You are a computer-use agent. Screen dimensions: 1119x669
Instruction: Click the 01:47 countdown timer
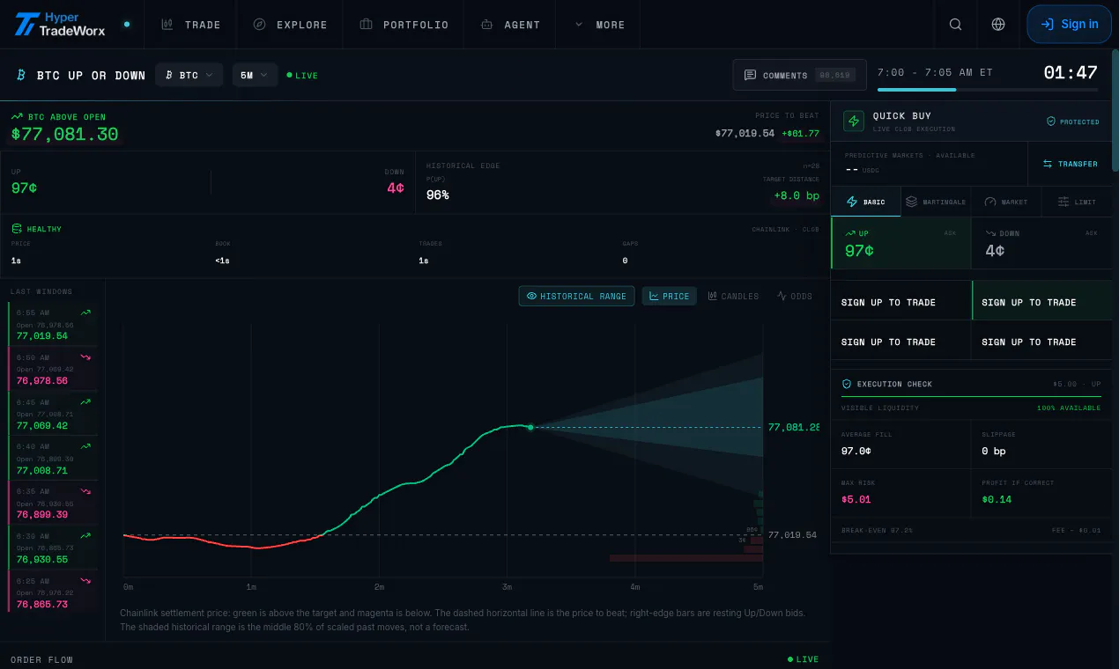(1071, 73)
